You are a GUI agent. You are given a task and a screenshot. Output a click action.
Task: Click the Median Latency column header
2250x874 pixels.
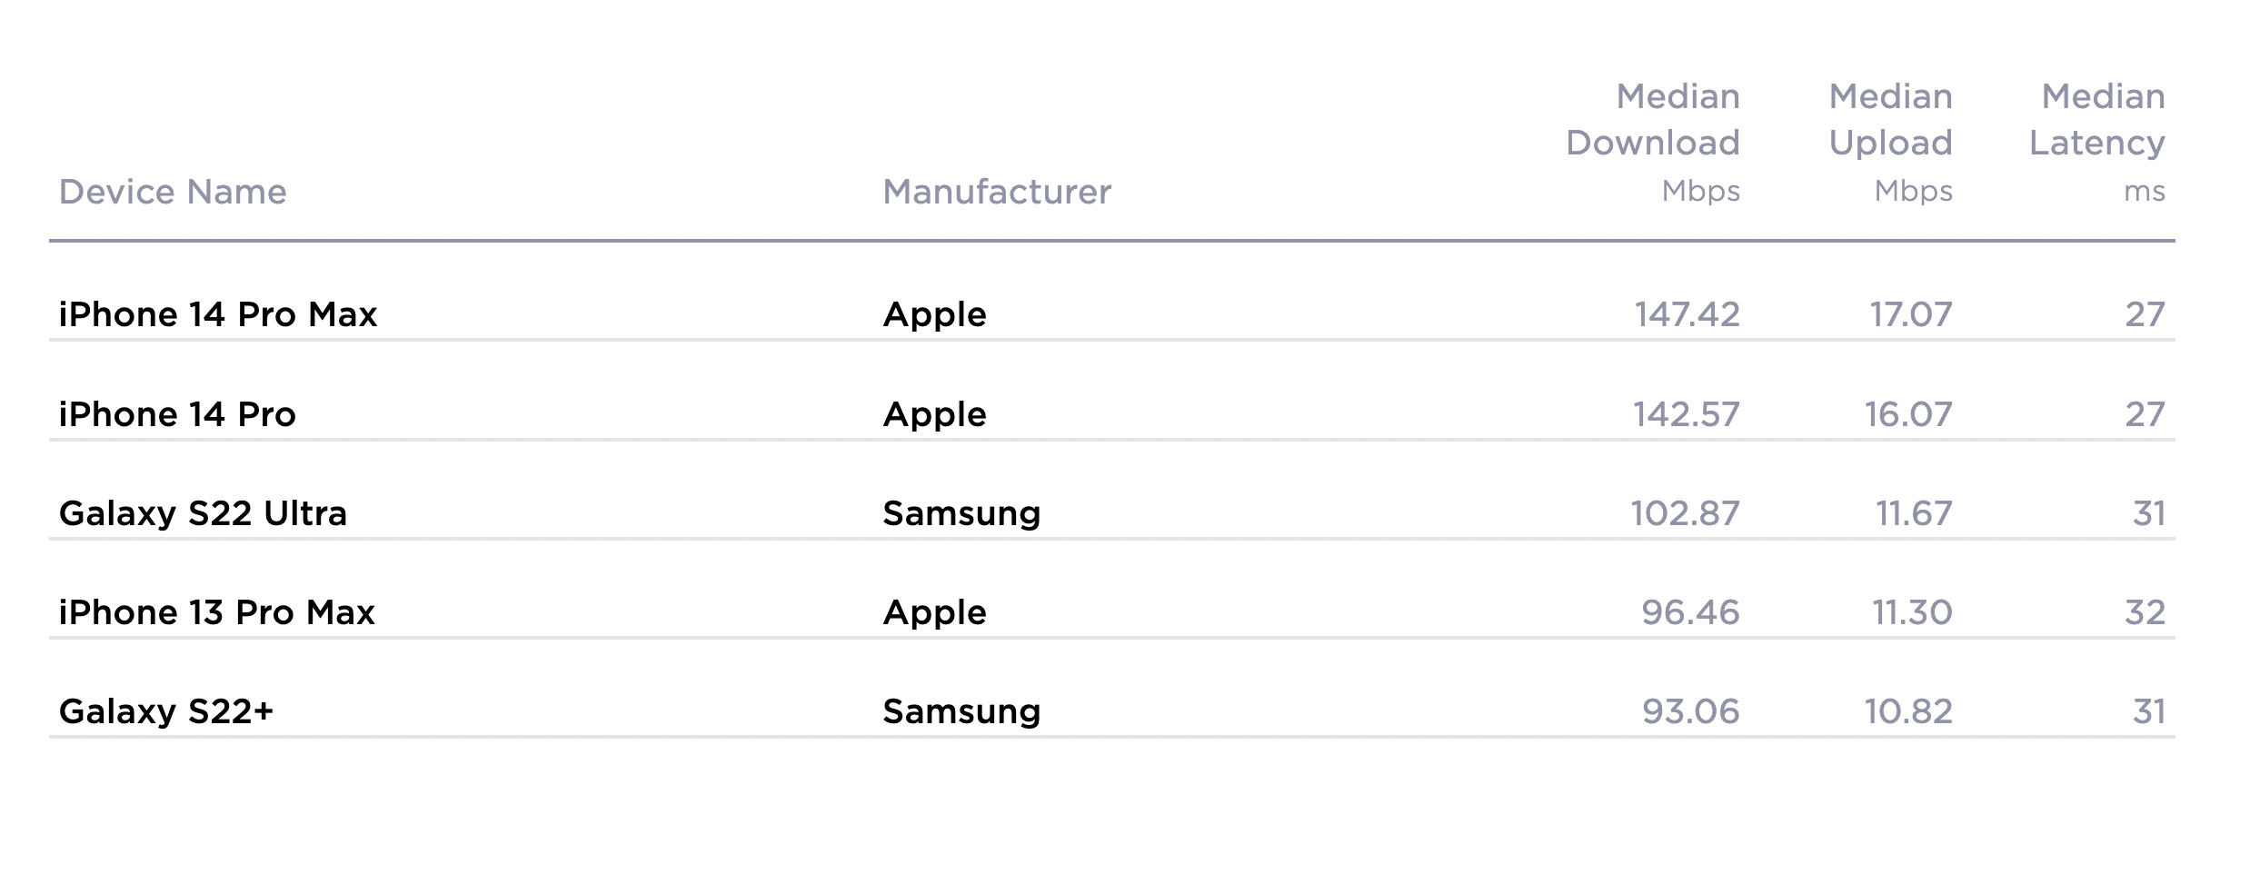pos(2096,142)
